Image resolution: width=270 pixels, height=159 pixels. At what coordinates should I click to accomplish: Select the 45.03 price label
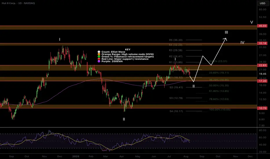262,26
